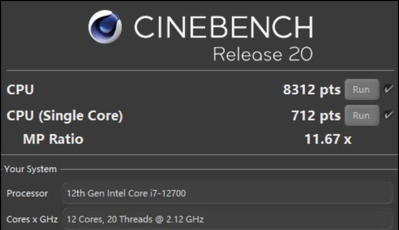Viewport: 399px width, 230px height.
Task: Click the 11.67 x ratio value
Action: pyautogui.click(x=328, y=139)
